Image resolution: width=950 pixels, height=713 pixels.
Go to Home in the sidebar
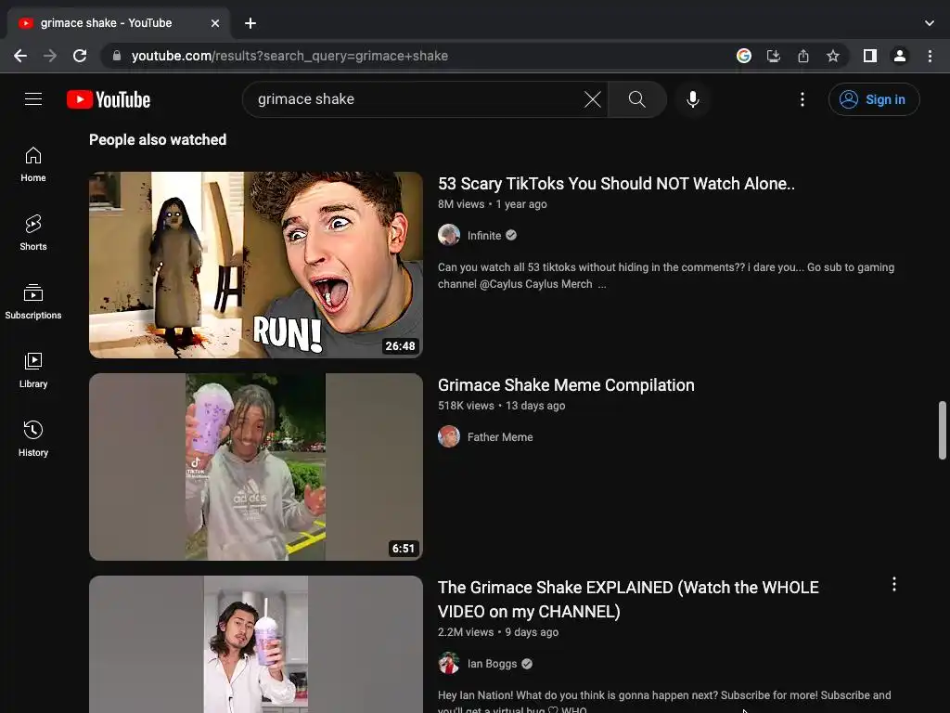[33, 164]
